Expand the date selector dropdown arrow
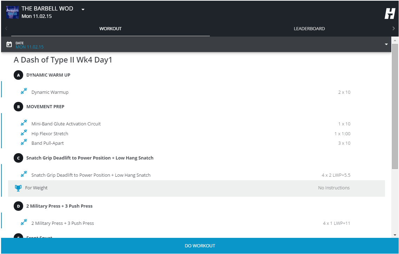Image resolution: width=399 pixels, height=254 pixels. pyautogui.click(x=386, y=44)
